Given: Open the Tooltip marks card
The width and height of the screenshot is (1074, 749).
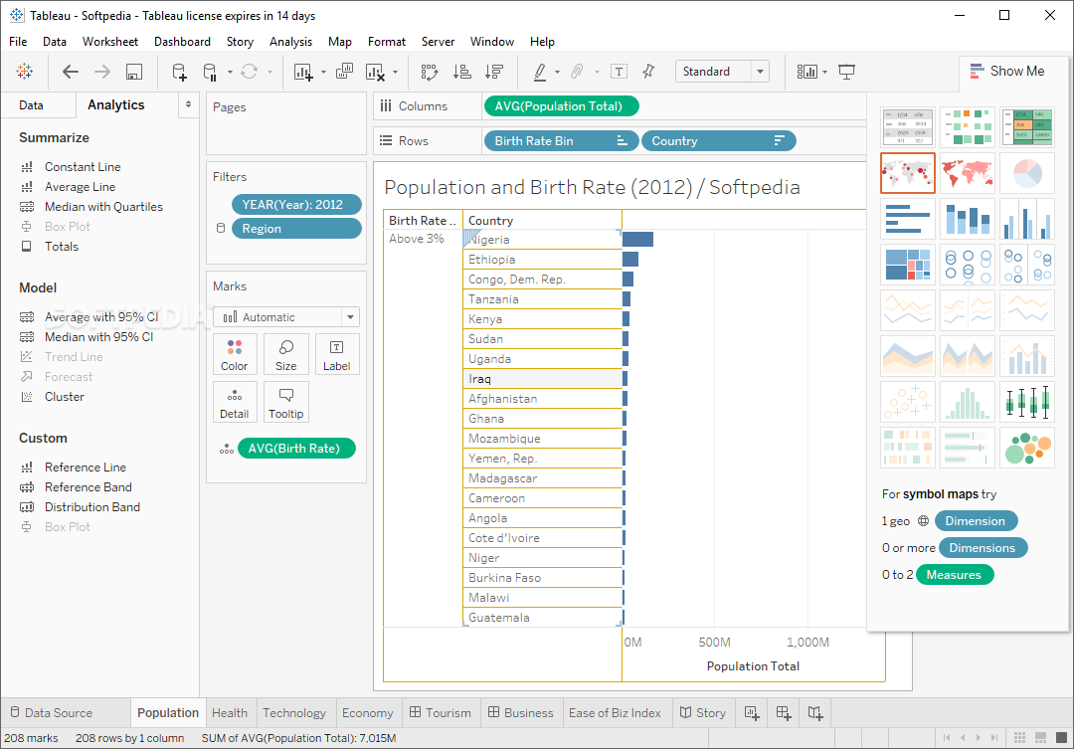Looking at the screenshot, I should (x=286, y=402).
